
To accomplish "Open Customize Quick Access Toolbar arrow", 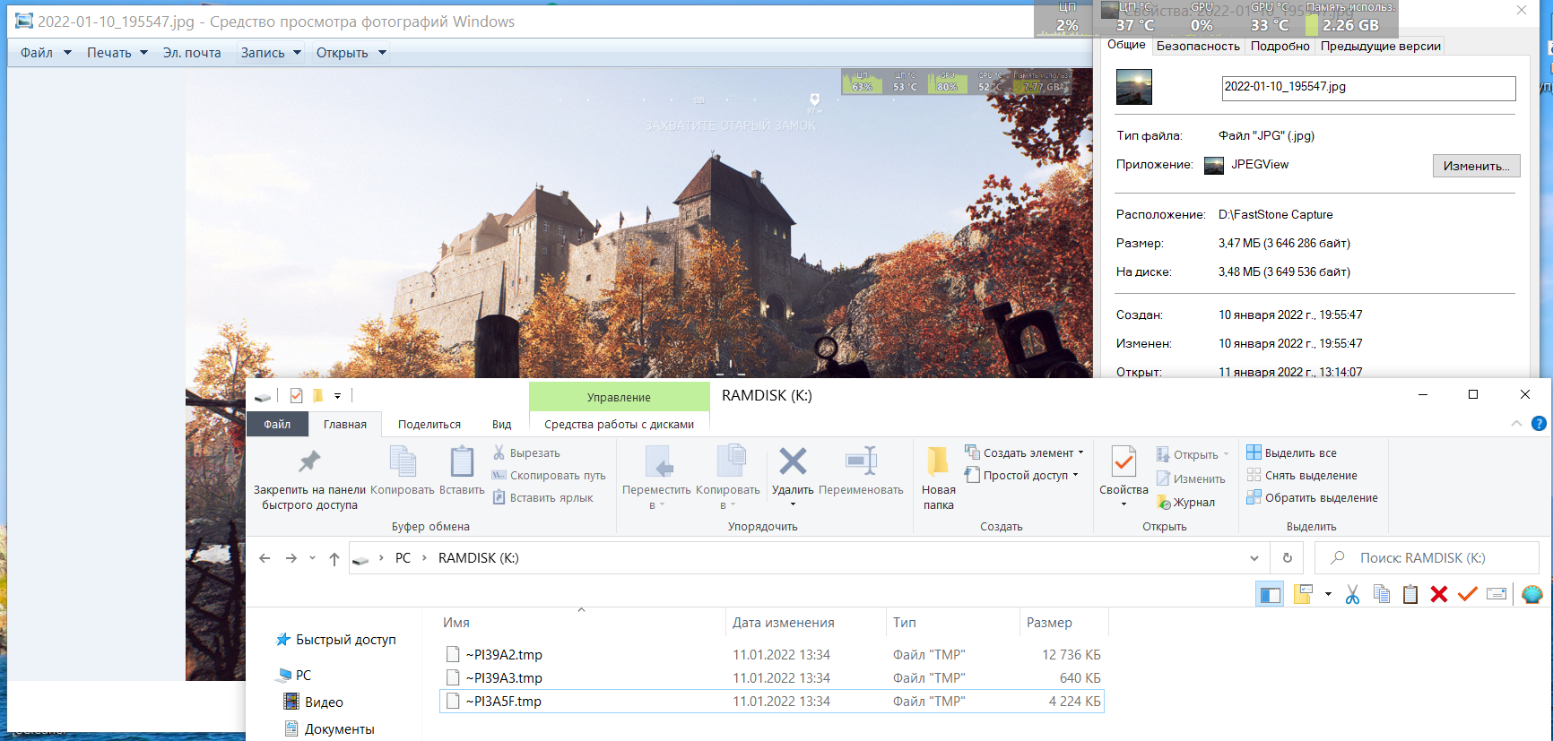I will [x=337, y=395].
